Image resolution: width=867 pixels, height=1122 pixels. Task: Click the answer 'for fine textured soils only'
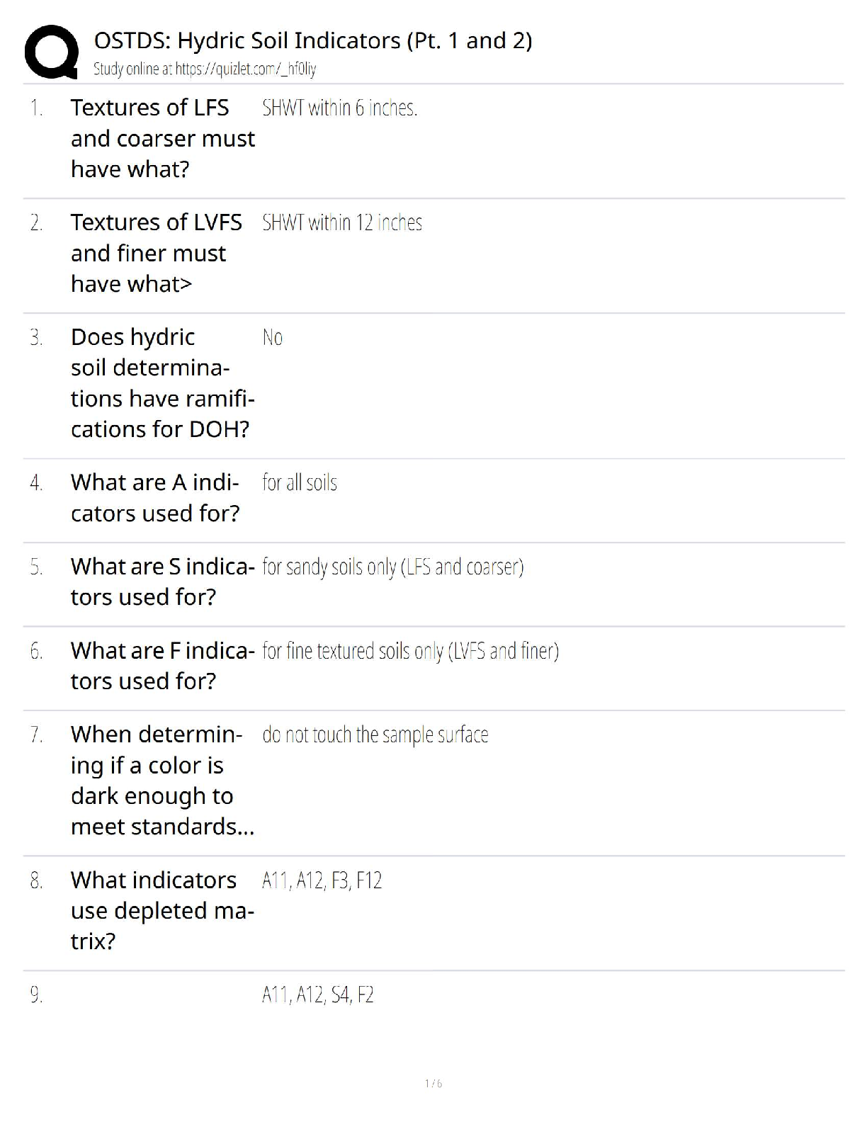click(x=410, y=651)
